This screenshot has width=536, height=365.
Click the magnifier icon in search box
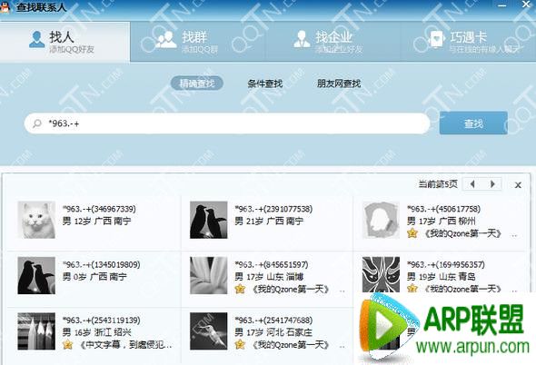click(x=37, y=123)
